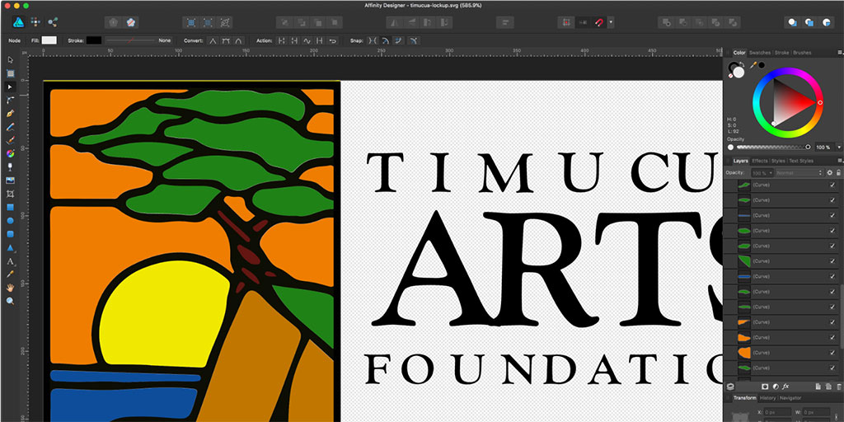Switch to the Stroke tab
This screenshot has height=422, width=844.
click(x=781, y=53)
